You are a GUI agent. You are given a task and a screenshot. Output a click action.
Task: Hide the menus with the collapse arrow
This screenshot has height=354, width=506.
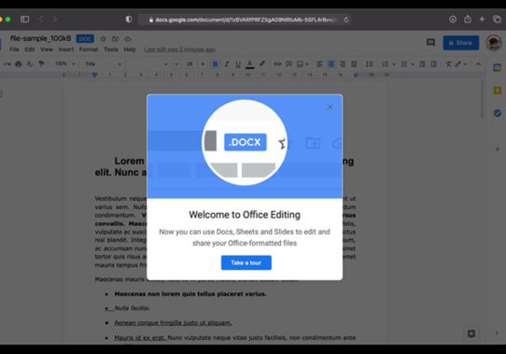[478, 64]
